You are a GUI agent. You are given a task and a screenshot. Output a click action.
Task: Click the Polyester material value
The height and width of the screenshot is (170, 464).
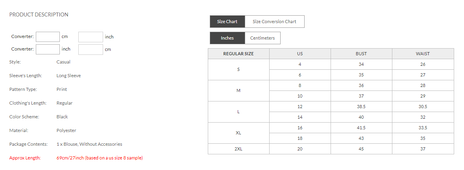pos(66,130)
